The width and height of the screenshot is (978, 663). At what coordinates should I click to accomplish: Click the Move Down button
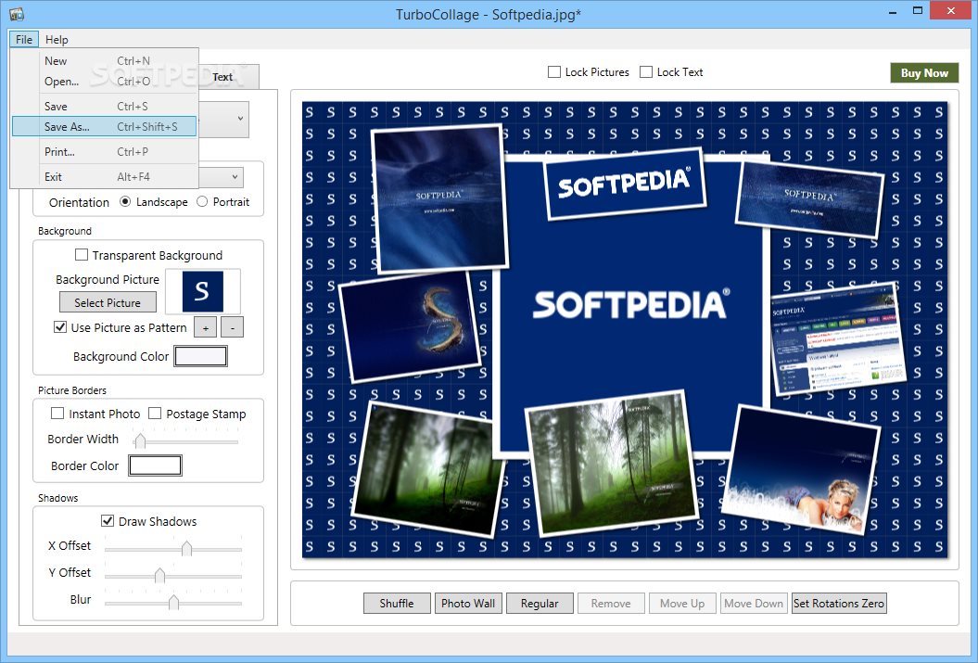tap(754, 603)
